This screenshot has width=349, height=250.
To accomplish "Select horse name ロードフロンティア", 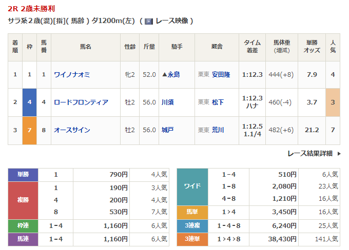I will [81, 102].
